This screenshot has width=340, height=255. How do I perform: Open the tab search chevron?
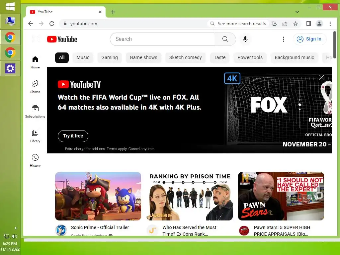(297, 12)
